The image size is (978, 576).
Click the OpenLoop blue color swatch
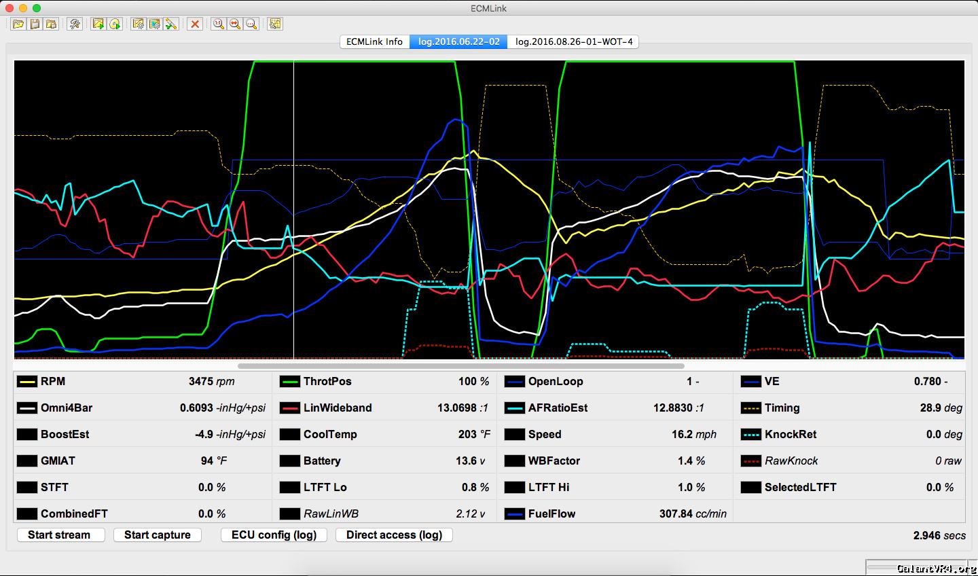click(x=515, y=382)
